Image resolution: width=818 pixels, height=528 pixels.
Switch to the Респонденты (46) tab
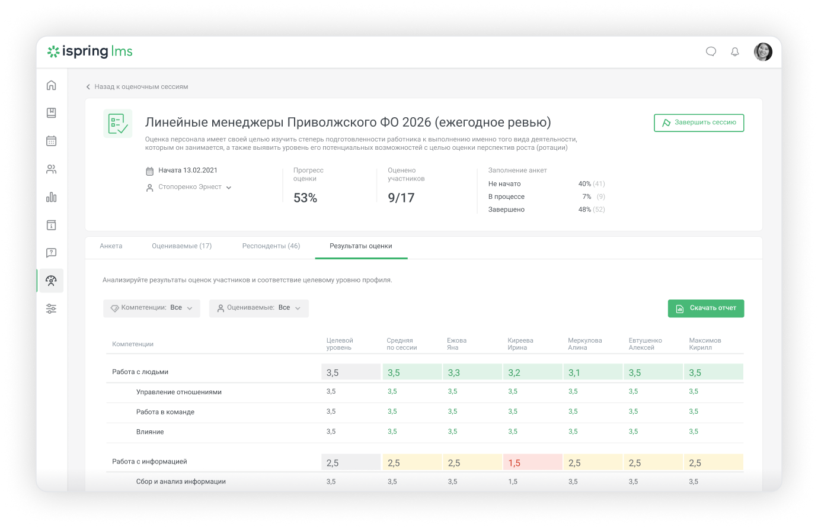click(x=271, y=246)
